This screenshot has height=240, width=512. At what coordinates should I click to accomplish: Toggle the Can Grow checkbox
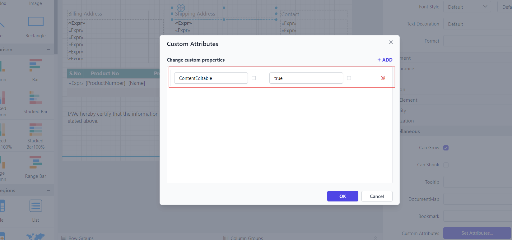(x=446, y=148)
